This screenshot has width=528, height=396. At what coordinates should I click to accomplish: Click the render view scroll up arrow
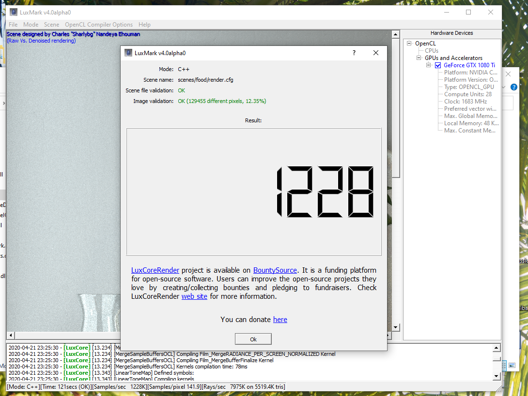396,34
